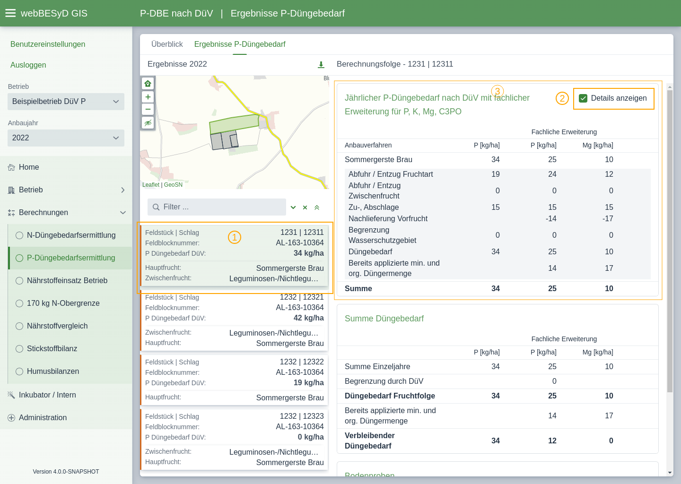Select field card 1232 | 12322
681x484 pixels.
point(234,380)
